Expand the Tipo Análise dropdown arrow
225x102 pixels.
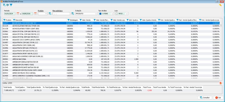click(112, 14)
